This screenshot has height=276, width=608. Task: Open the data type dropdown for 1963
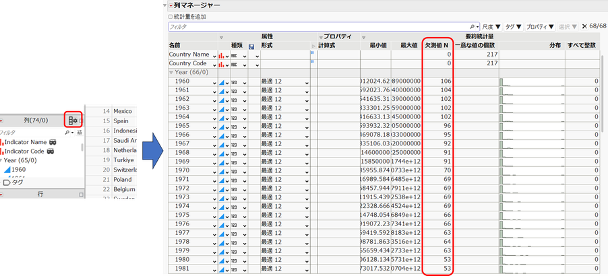245,110
